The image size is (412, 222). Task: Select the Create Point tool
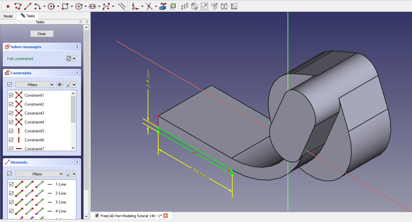pos(8,6)
